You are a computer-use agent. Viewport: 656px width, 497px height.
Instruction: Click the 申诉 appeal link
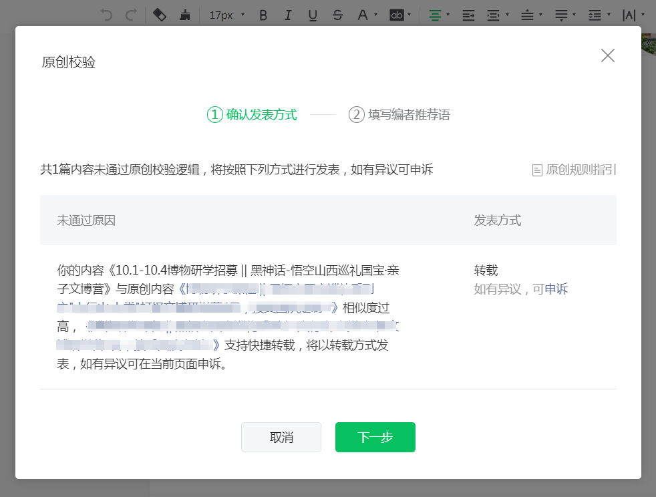pos(556,289)
